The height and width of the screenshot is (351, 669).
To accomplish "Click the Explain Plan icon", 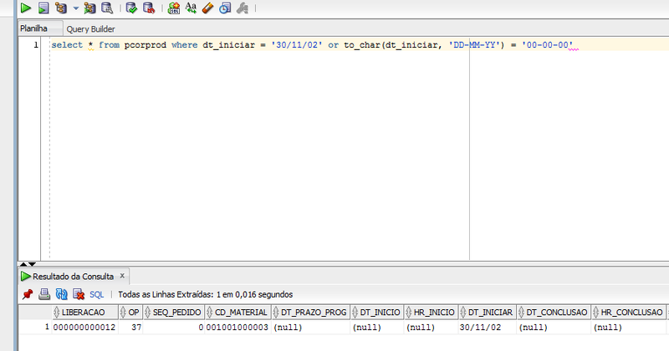I will click(x=61, y=8).
